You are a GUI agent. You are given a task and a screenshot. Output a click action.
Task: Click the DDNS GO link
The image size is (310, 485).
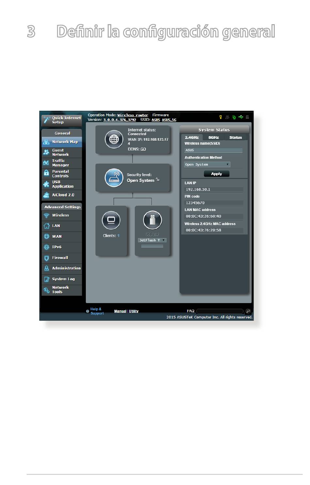143,149
